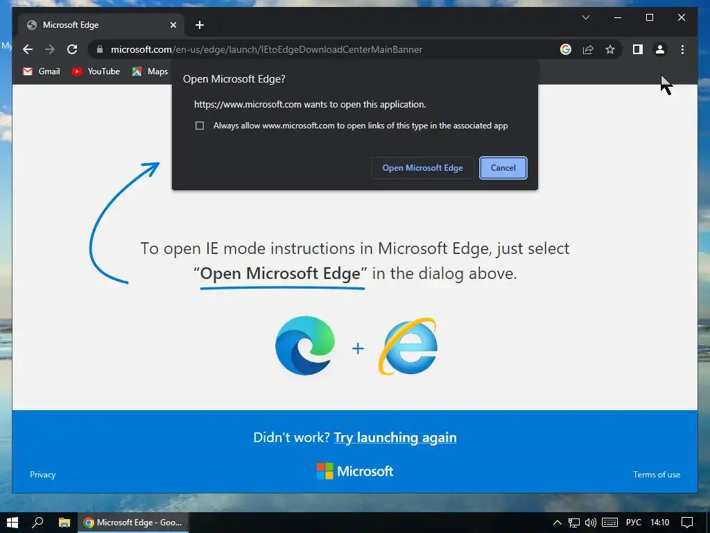Select the Chrome Microsoft Edge taskbar item
This screenshot has width=710, height=533.
pos(133,523)
